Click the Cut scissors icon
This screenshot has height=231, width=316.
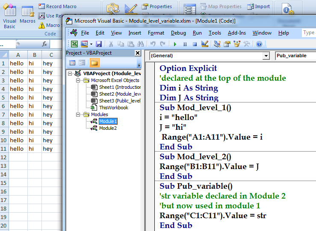pyautogui.click(x=111, y=44)
